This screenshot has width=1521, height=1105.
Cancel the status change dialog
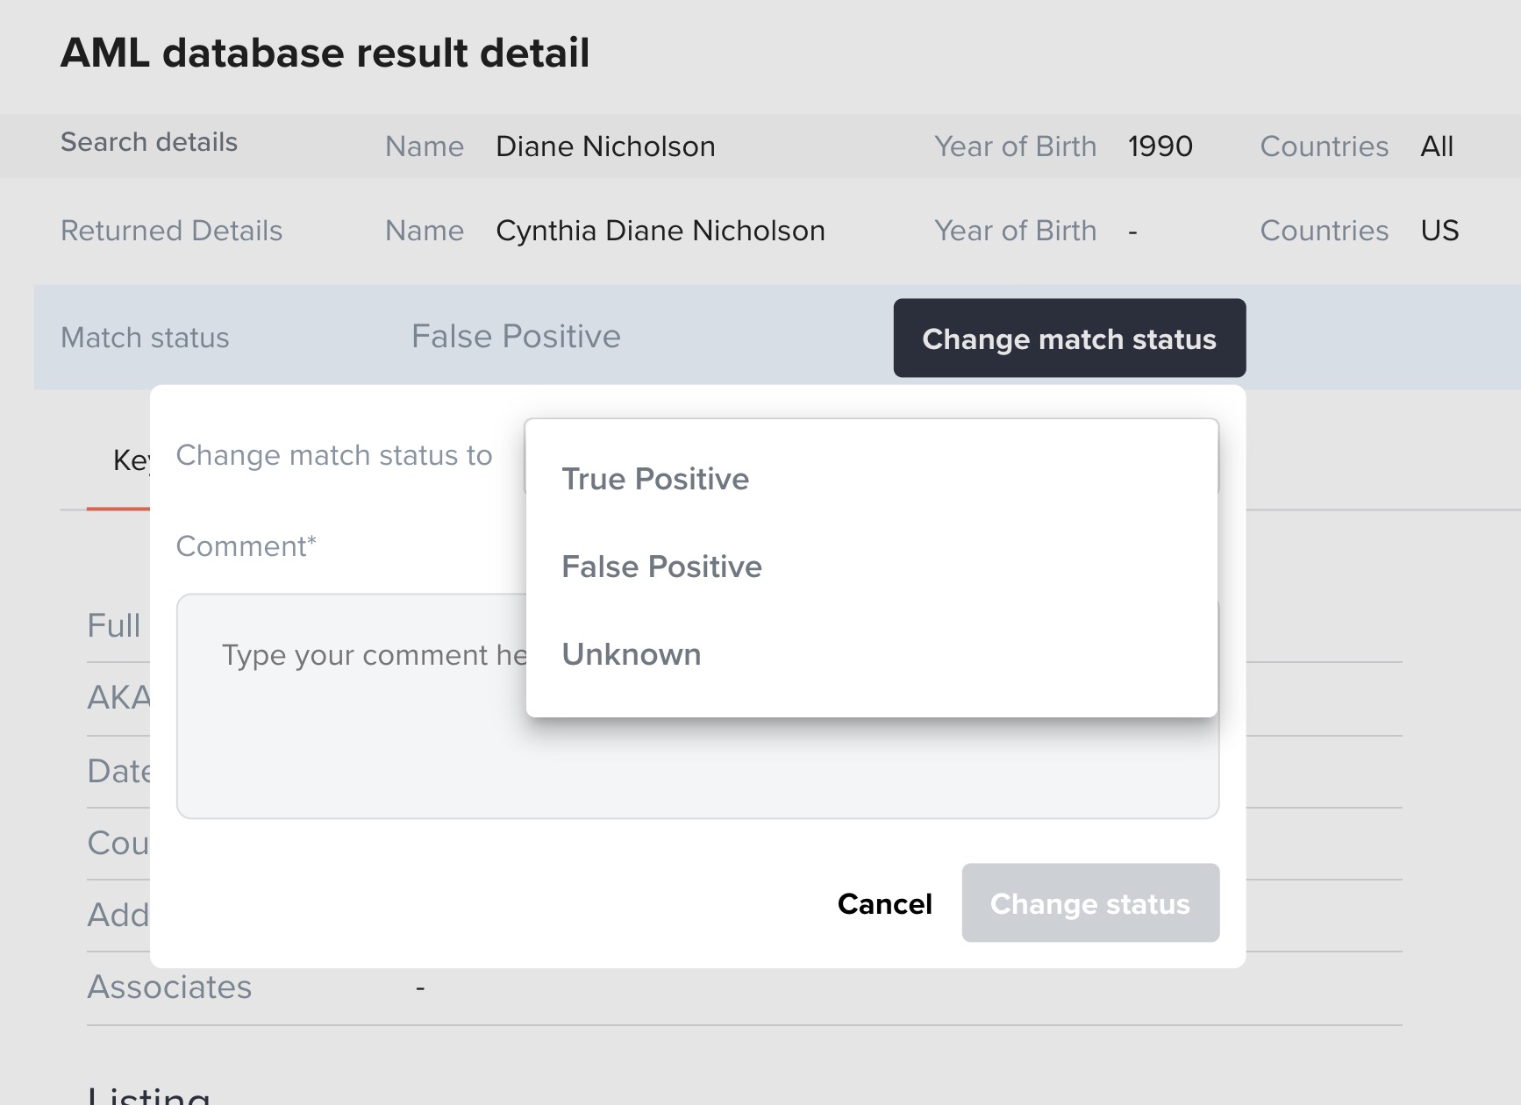click(x=884, y=903)
